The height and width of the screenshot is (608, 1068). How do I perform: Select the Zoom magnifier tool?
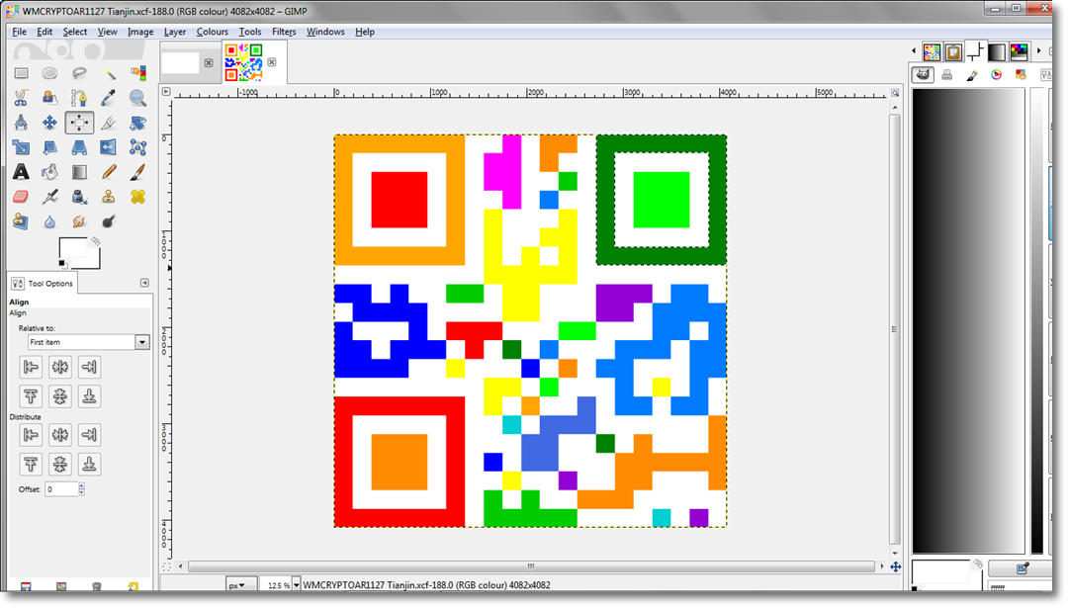pos(137,98)
